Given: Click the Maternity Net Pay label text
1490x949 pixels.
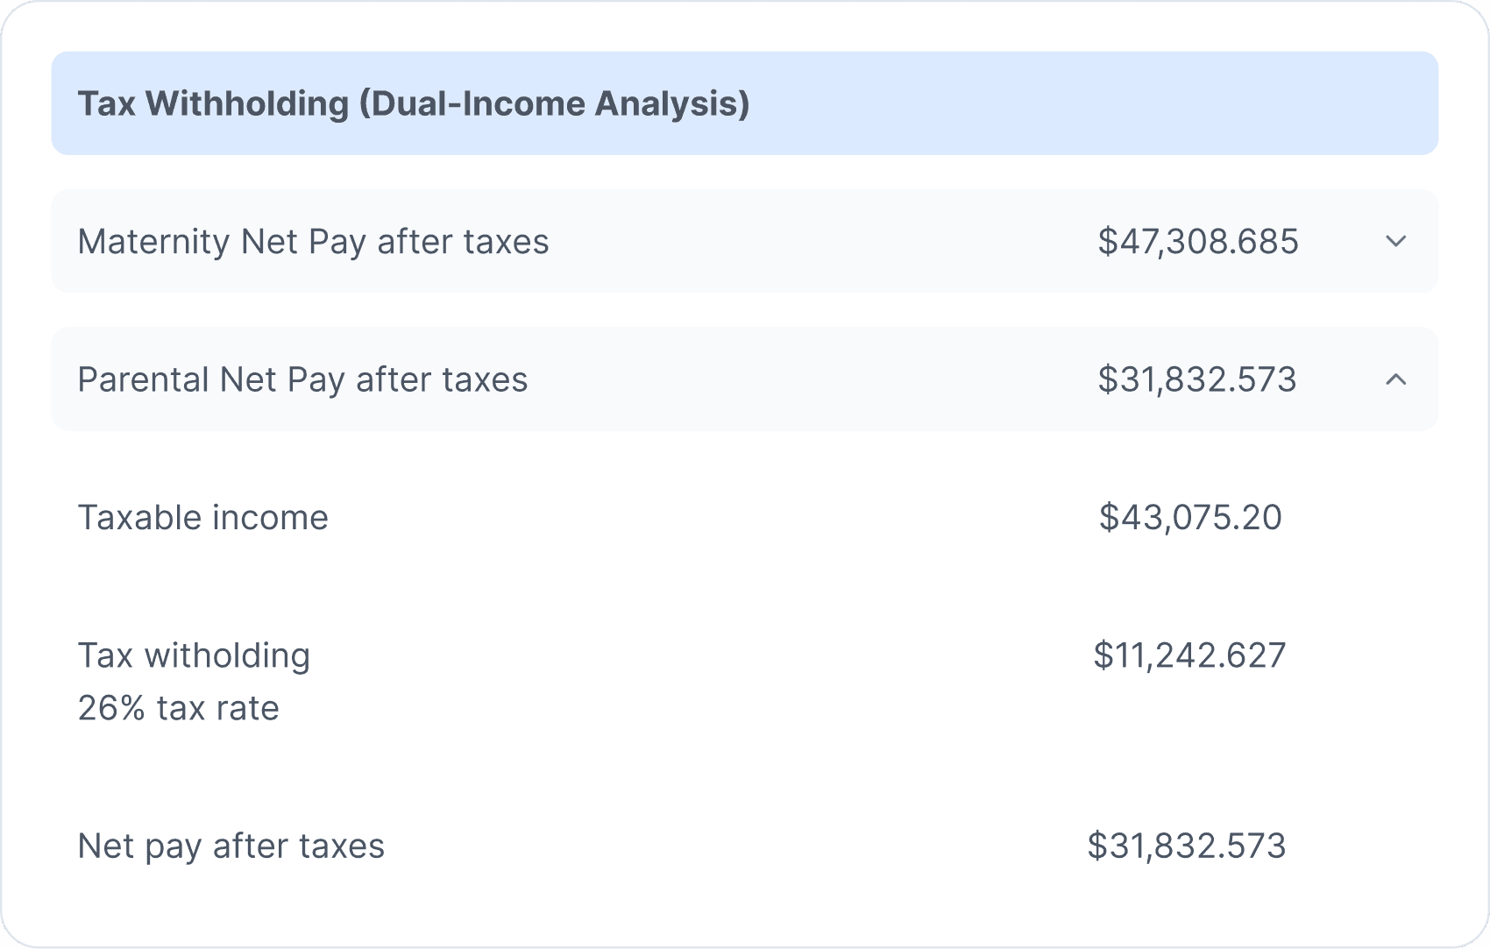Looking at the screenshot, I should 313,241.
